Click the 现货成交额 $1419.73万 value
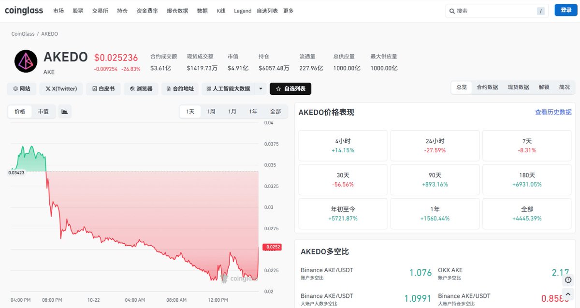The image size is (580, 308). click(x=202, y=68)
